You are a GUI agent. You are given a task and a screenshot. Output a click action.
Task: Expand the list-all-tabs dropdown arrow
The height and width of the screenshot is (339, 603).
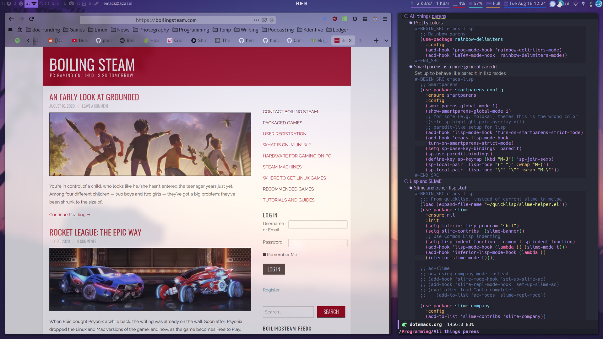386,40
